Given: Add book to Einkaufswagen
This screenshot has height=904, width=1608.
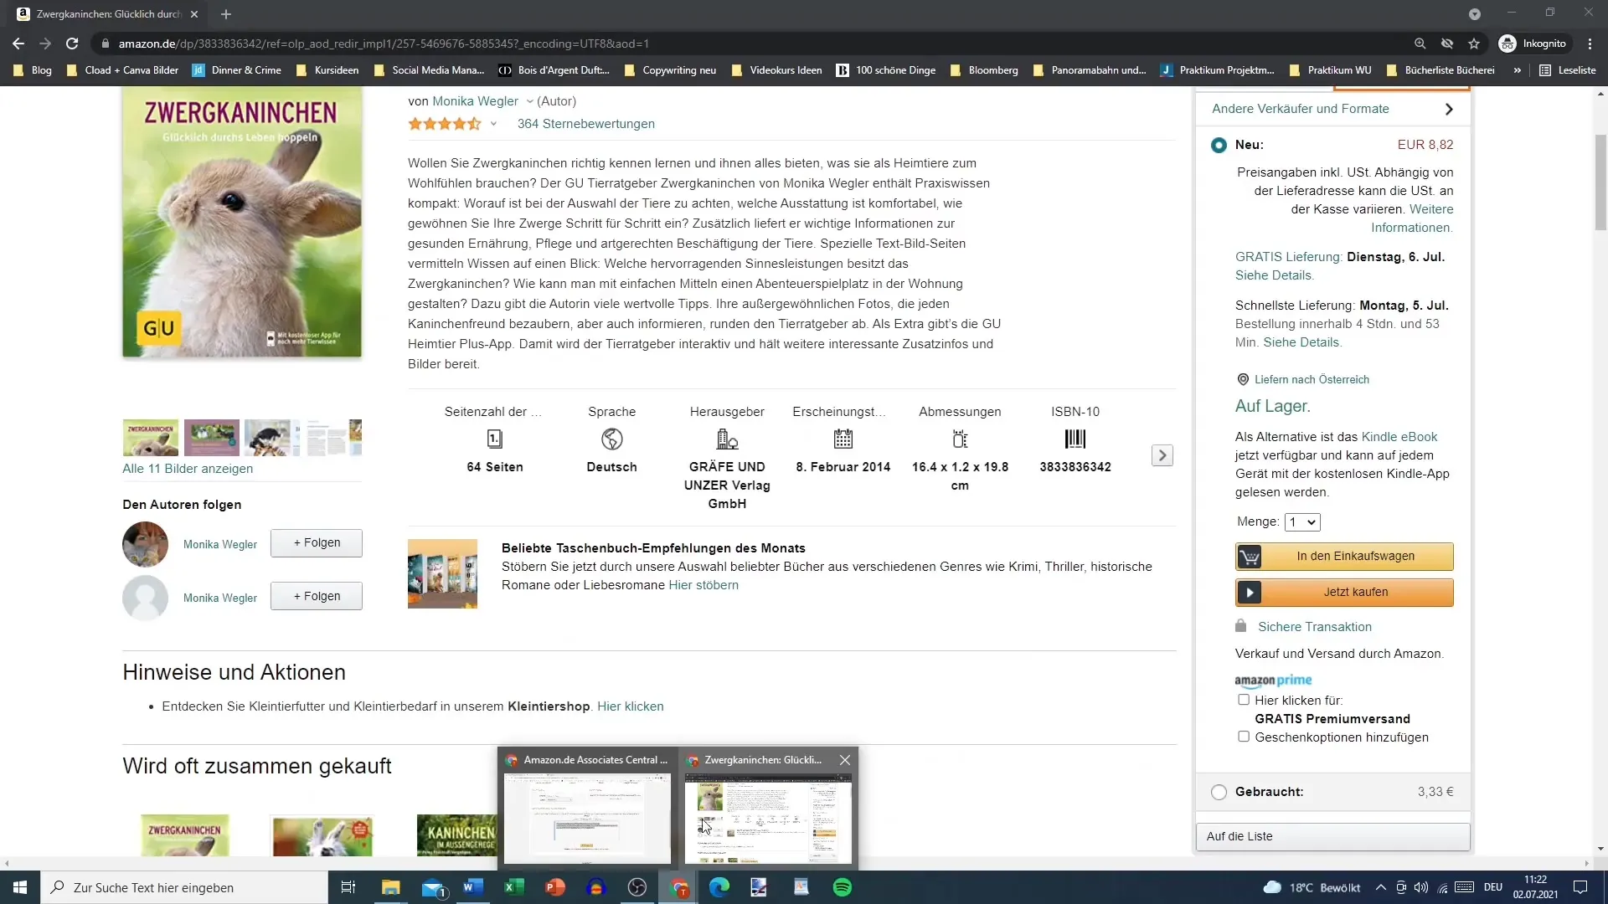Looking at the screenshot, I should coord(1344,557).
